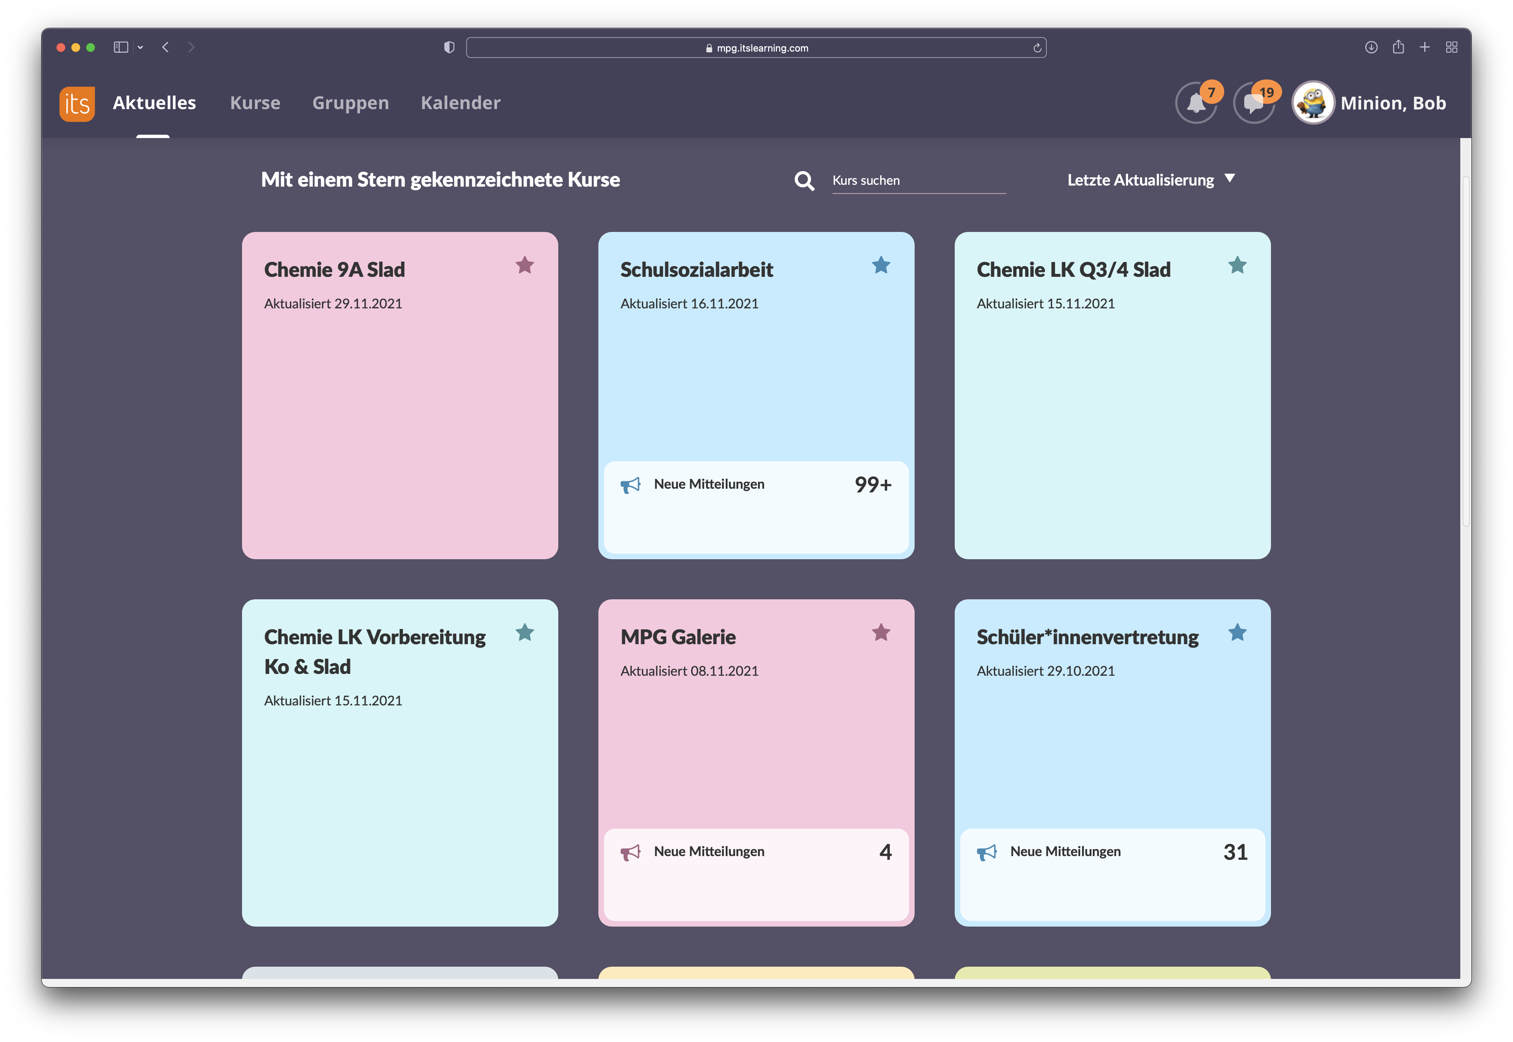1513x1042 pixels.
Task: Click megaphone icon in Schulsozialarbeit card
Action: [x=630, y=485]
